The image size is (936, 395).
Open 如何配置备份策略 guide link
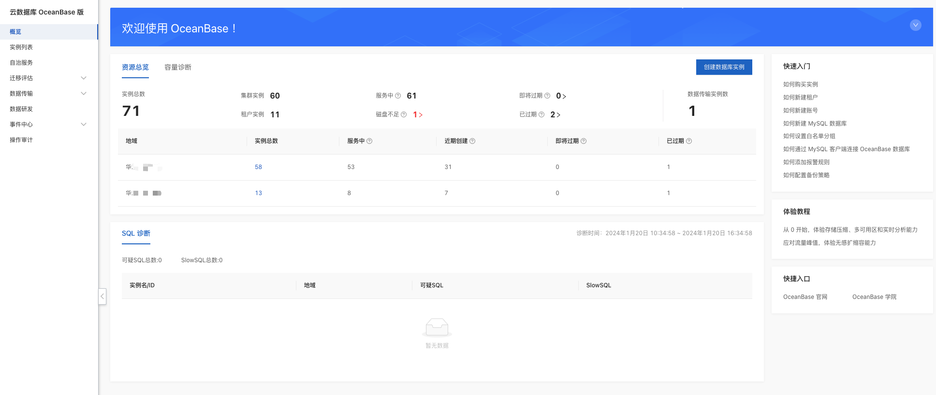(x=806, y=175)
